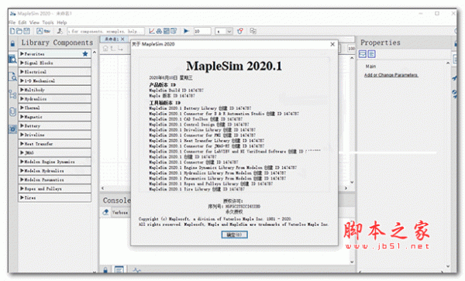
Task: Expand the Hydraulics palette
Action: pos(54,99)
